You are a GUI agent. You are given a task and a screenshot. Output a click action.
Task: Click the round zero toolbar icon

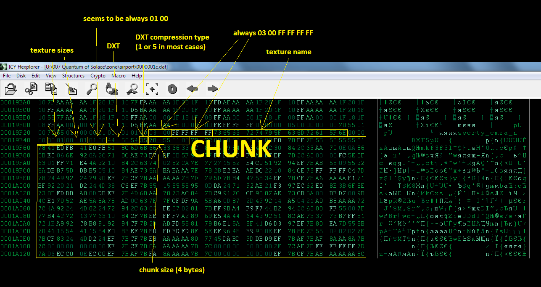(172, 89)
